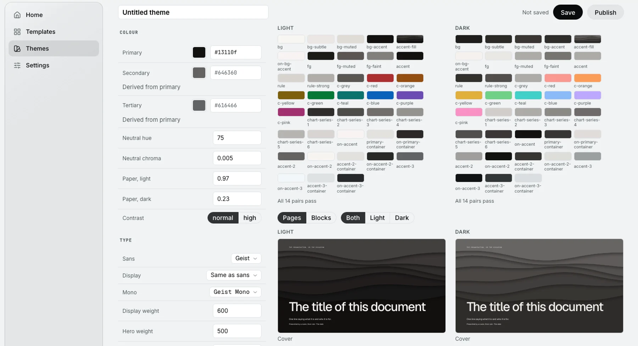Open the Secondary colour swatch picker
The width and height of the screenshot is (638, 346).
coord(199,73)
